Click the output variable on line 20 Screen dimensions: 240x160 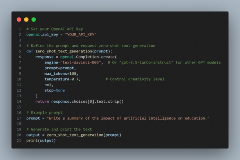[x=33, y=135]
